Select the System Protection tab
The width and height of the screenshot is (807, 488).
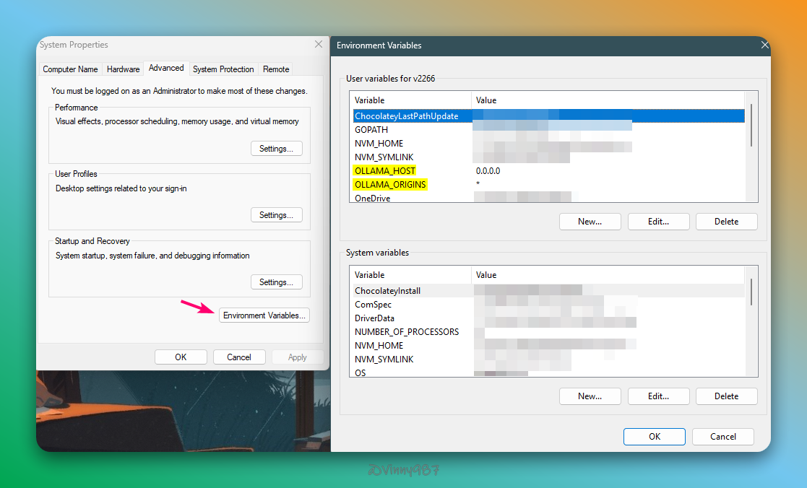[223, 69]
